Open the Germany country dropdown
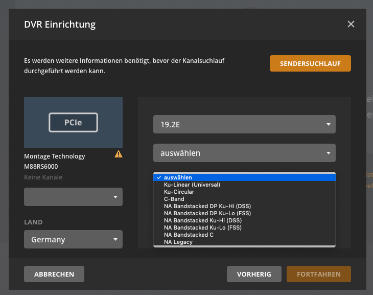This screenshot has height=295, width=373. (x=73, y=239)
